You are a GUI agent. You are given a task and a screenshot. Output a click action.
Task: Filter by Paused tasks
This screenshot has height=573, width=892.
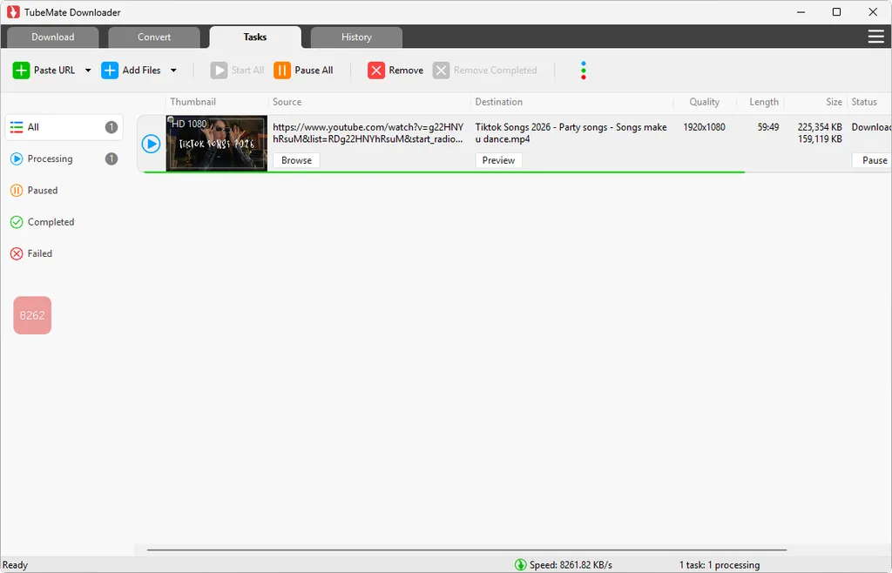(x=64, y=191)
